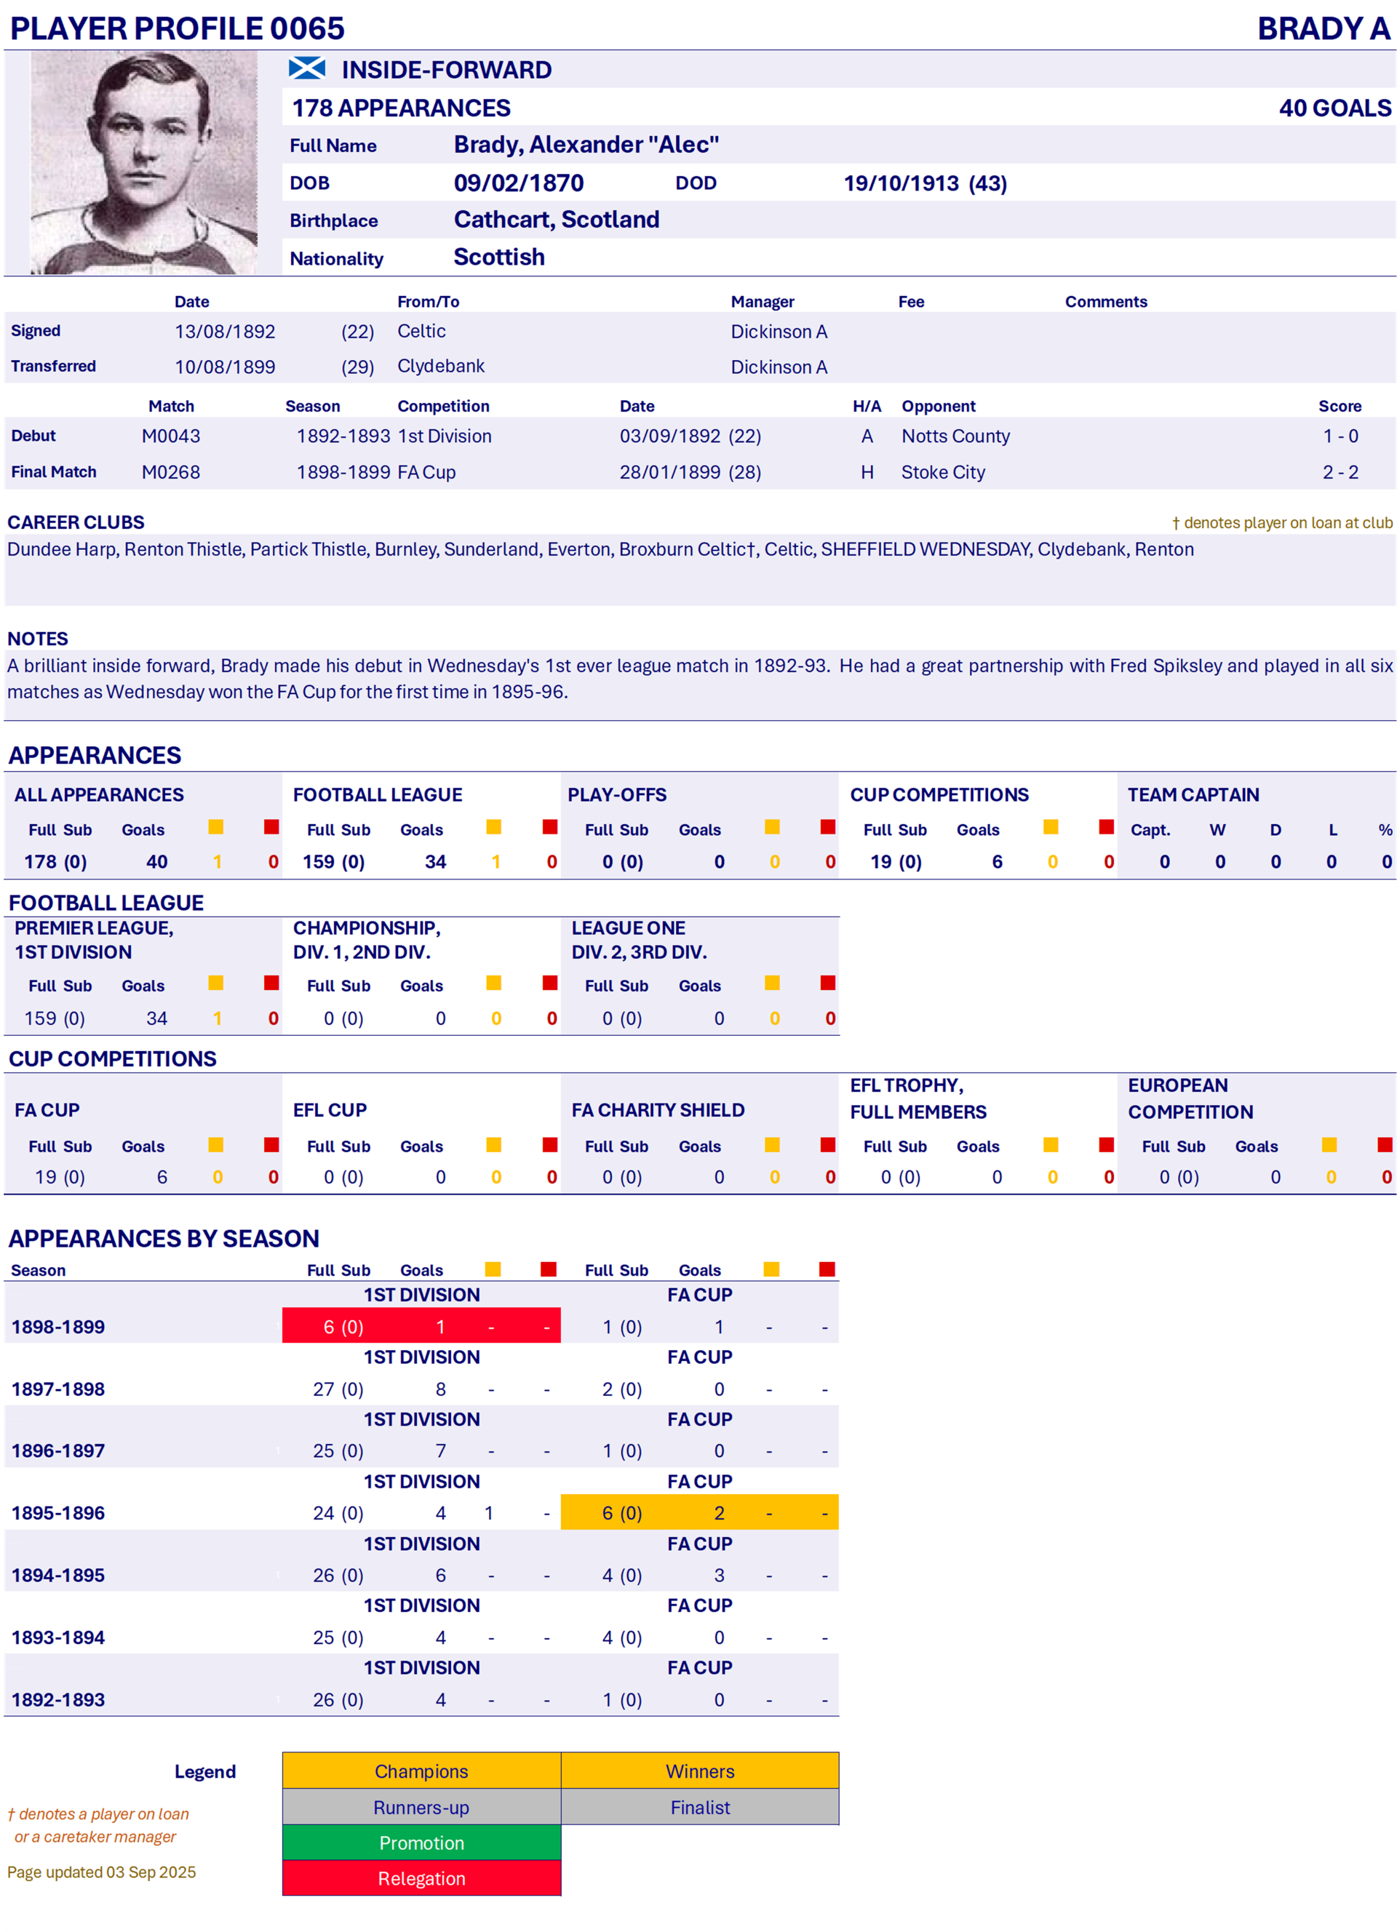Click the Runners-up legend box
Screen dimensions: 1397x1932
(421, 1807)
